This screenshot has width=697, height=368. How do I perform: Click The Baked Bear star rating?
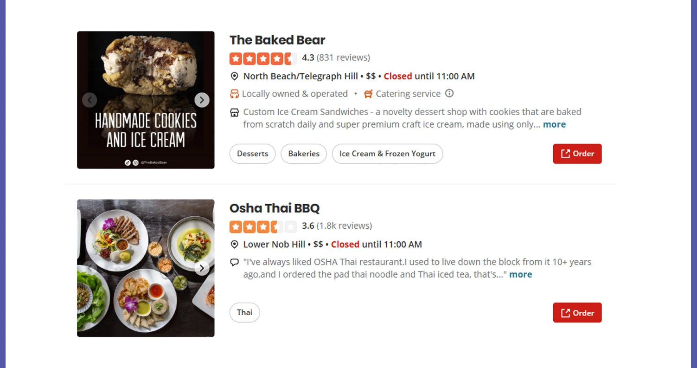[x=262, y=58]
